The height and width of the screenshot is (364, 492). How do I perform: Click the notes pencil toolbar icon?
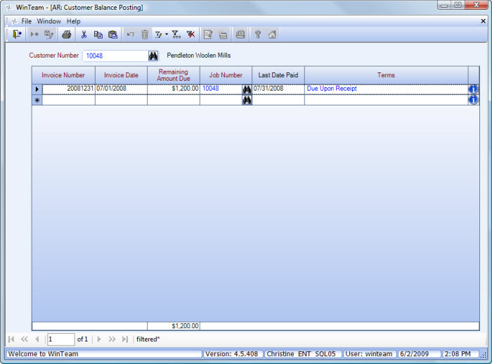click(x=208, y=34)
